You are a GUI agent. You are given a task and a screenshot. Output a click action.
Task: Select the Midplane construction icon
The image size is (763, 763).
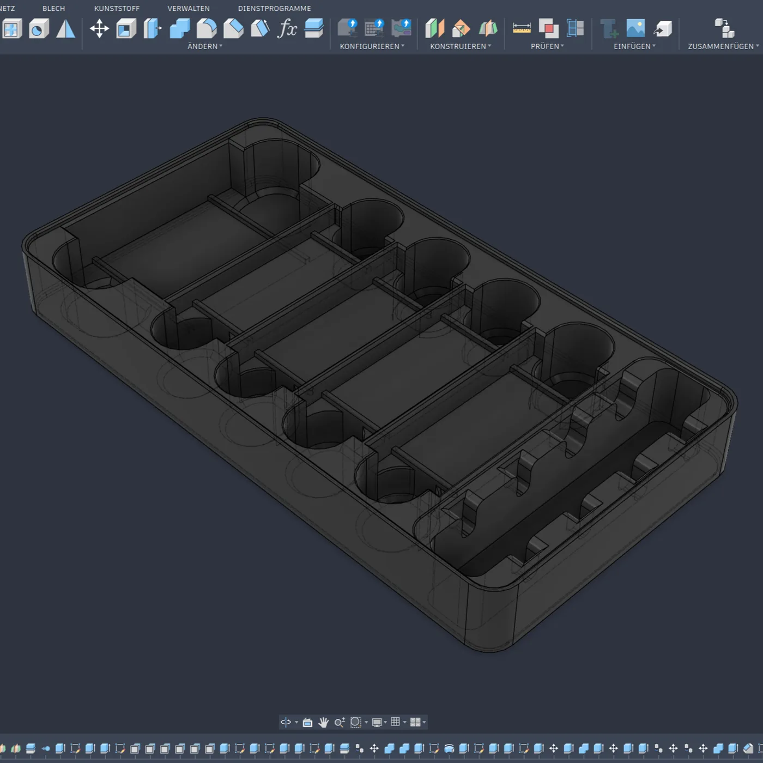click(488, 28)
